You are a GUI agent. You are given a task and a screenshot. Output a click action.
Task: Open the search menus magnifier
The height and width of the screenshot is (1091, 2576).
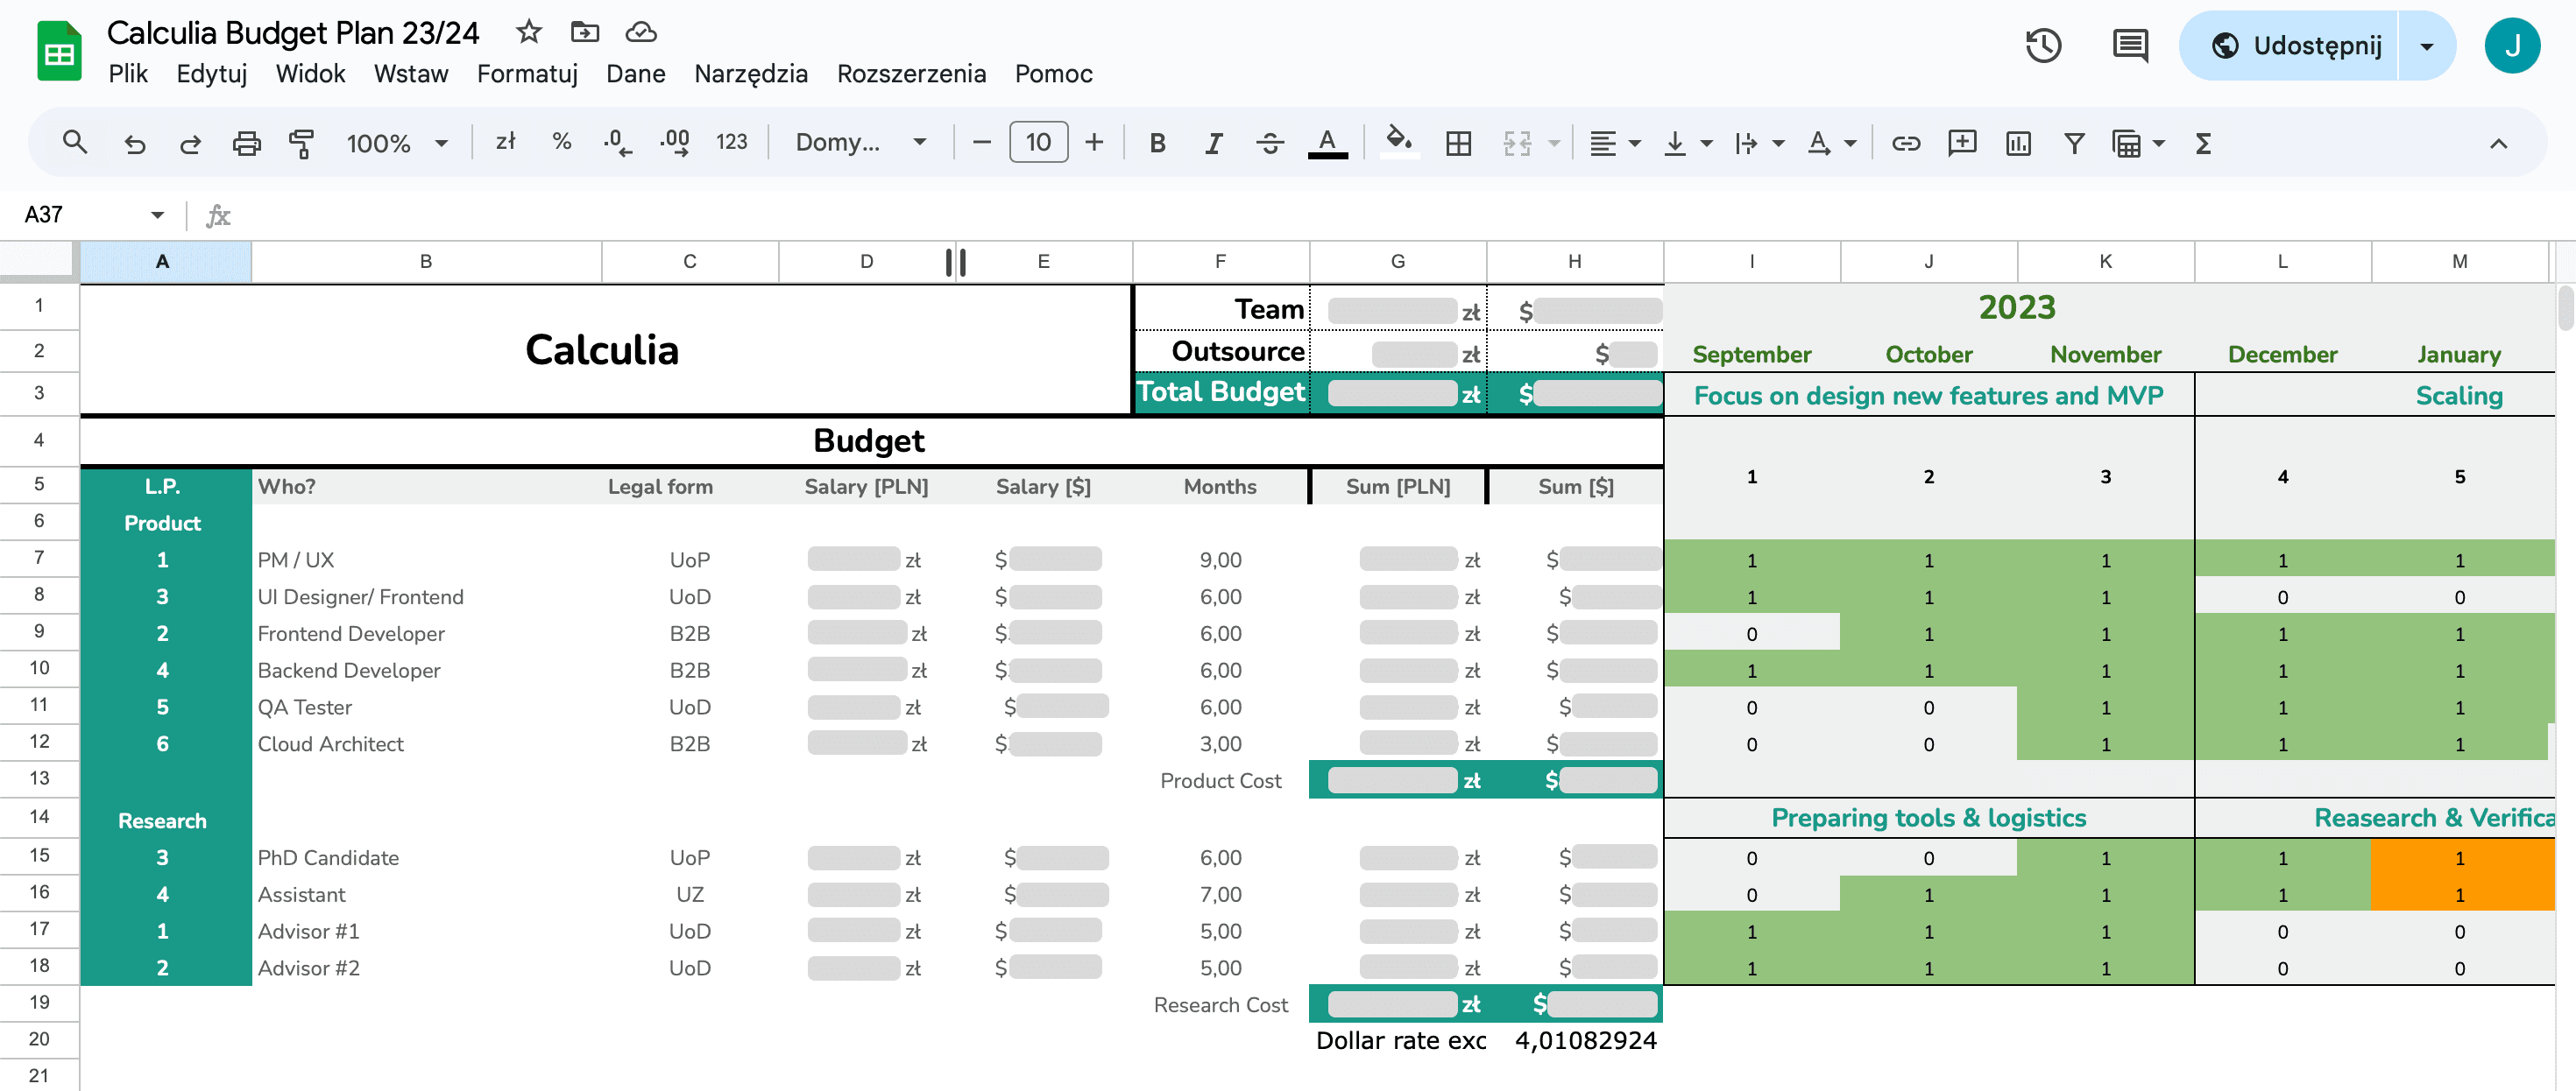pos(74,143)
